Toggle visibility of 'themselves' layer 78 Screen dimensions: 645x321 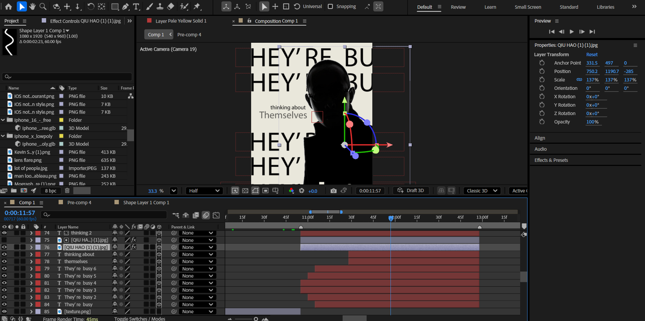pyautogui.click(x=4, y=261)
